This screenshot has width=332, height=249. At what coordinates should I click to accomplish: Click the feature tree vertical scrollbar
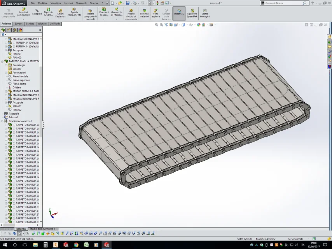(x=41, y=130)
